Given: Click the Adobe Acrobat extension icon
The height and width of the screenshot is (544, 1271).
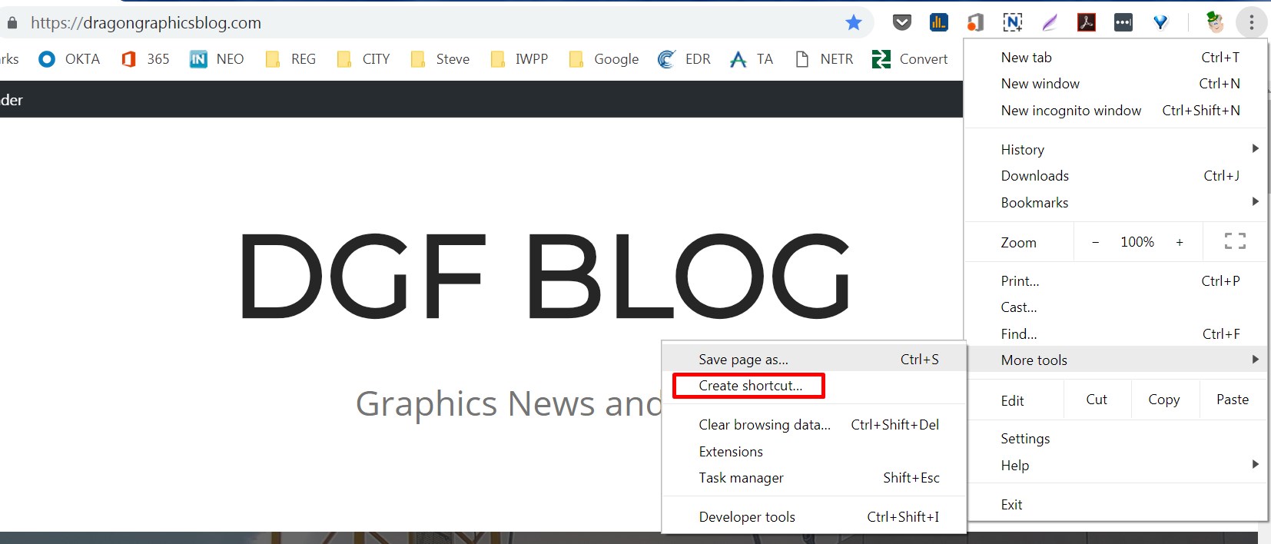Looking at the screenshot, I should click(x=1086, y=23).
